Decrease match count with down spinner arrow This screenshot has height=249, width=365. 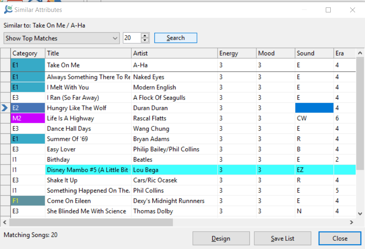coord(145,40)
